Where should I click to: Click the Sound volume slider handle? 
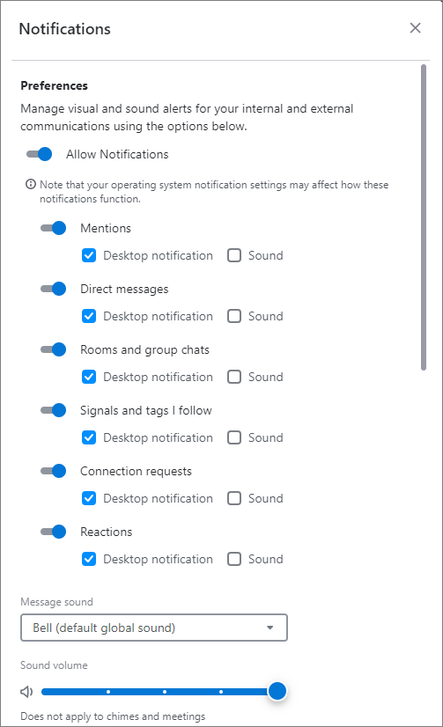[x=277, y=691]
